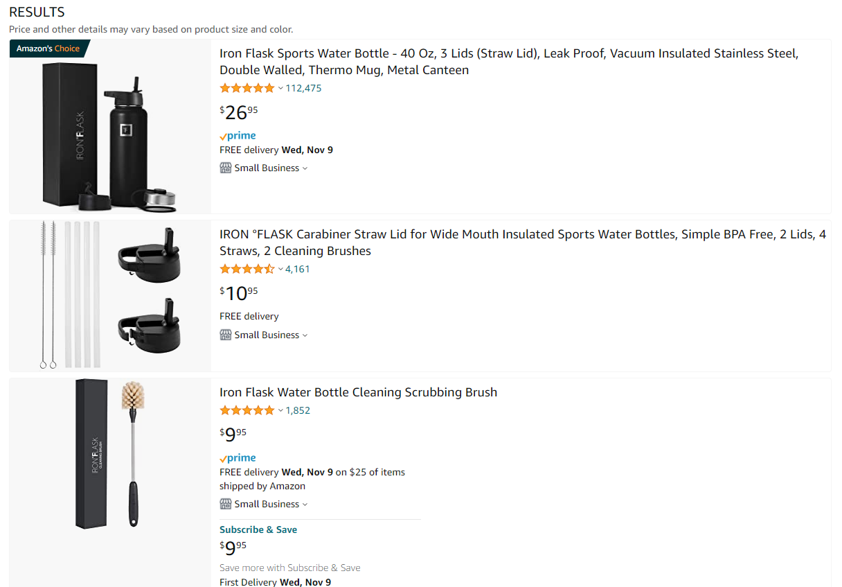The width and height of the screenshot is (842, 587).
Task: Expand rating chevron next to 4,161 reviews
Action: 280,269
